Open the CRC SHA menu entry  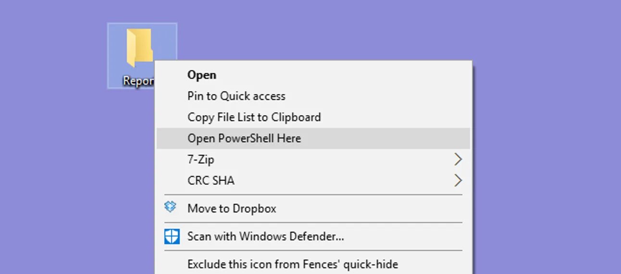211,181
